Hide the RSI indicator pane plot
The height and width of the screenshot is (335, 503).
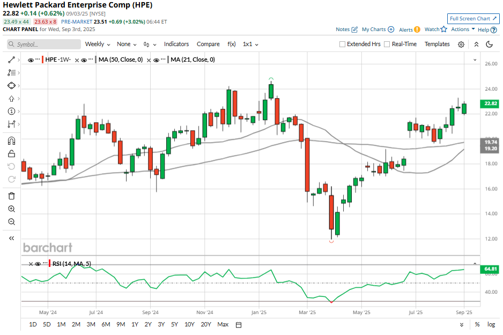pos(38,264)
